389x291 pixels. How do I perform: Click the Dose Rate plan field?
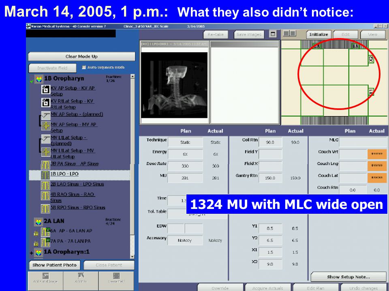pos(185,166)
